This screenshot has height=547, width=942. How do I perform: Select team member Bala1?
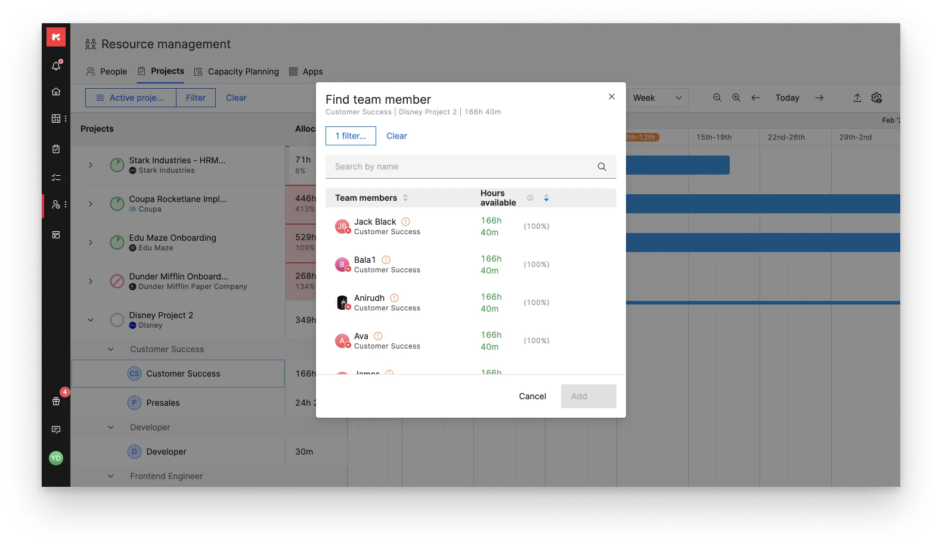471,265
